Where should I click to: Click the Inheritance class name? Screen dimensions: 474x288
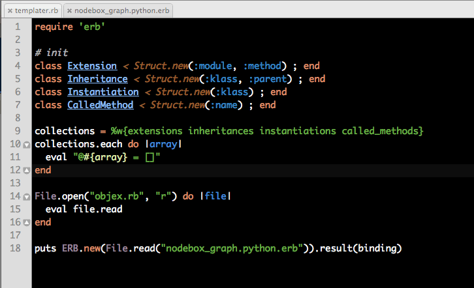(x=97, y=79)
